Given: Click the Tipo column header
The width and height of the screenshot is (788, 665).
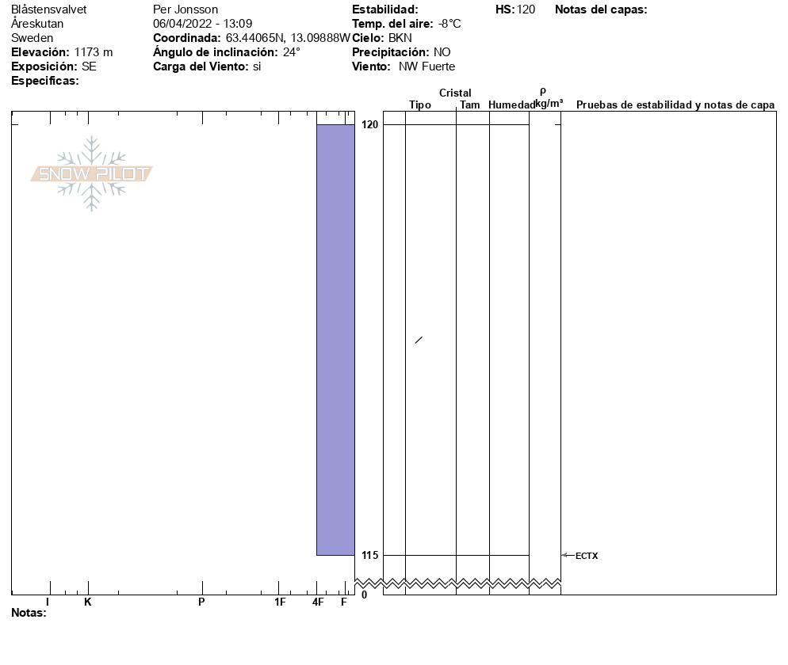Looking at the screenshot, I should coord(420,105).
